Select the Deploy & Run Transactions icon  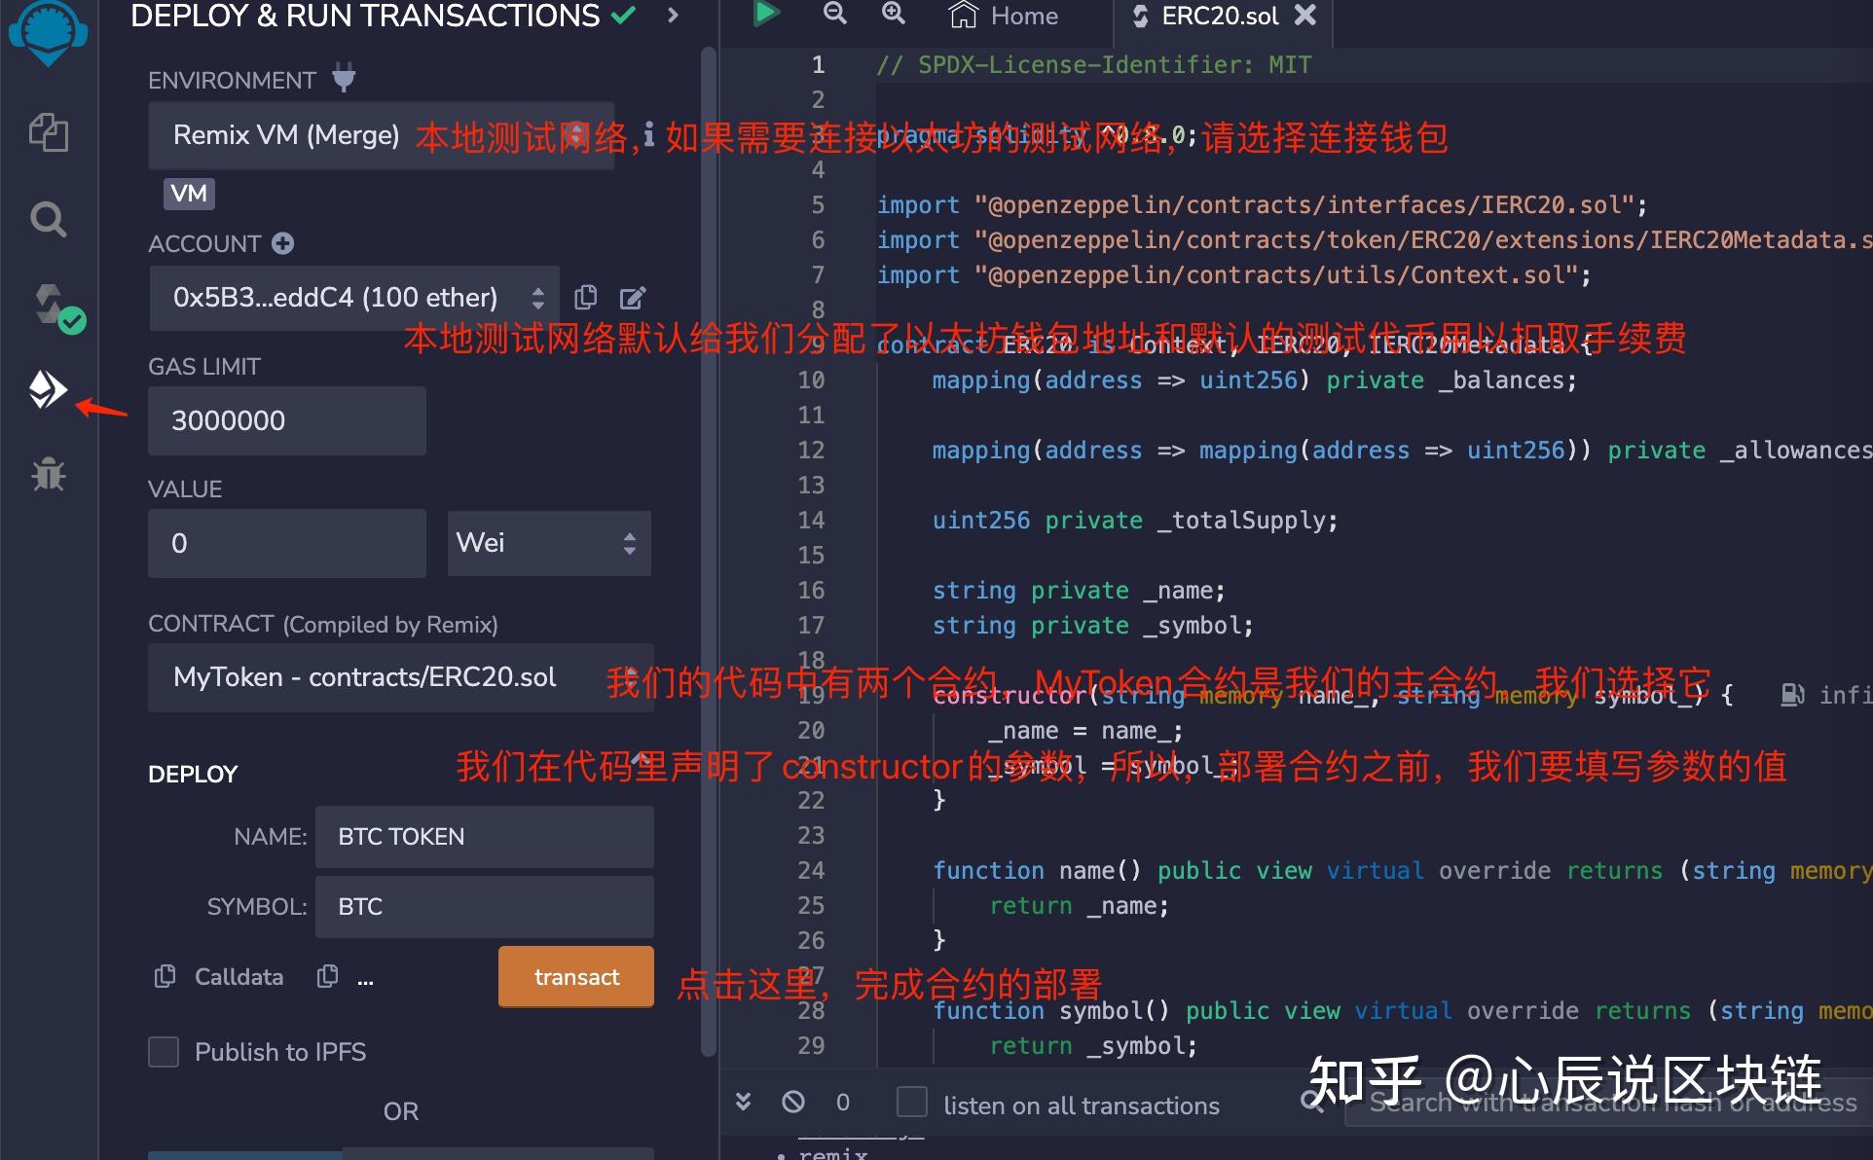pos(48,389)
